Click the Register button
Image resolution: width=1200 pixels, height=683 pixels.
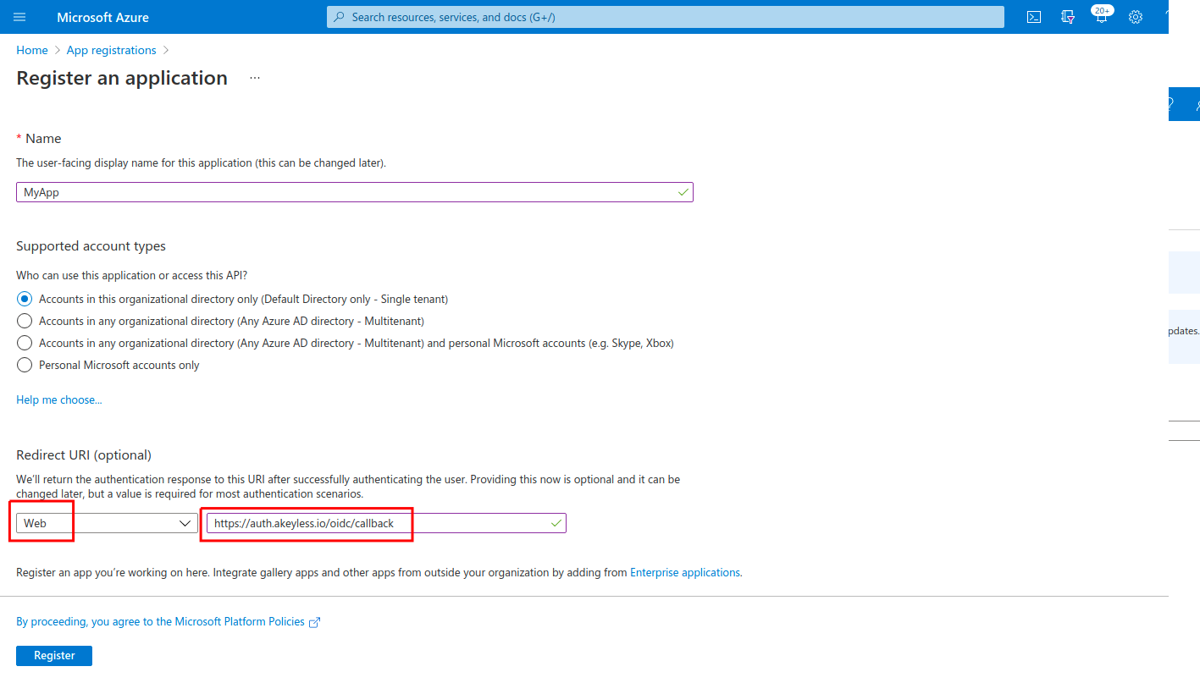coord(54,655)
